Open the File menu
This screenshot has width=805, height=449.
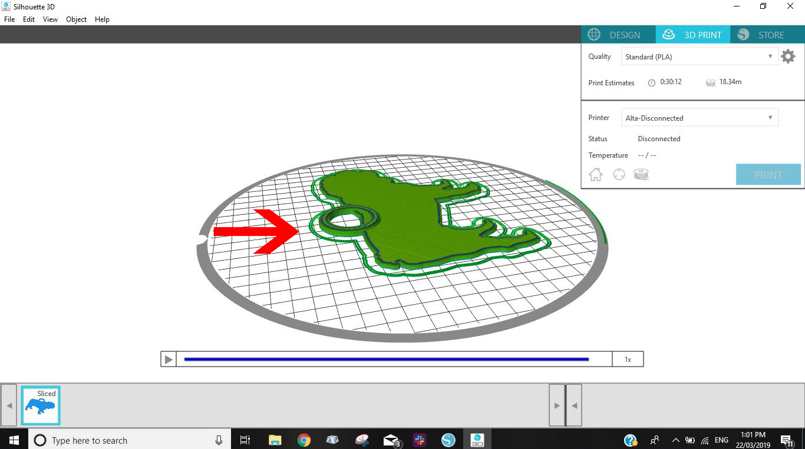tap(9, 19)
